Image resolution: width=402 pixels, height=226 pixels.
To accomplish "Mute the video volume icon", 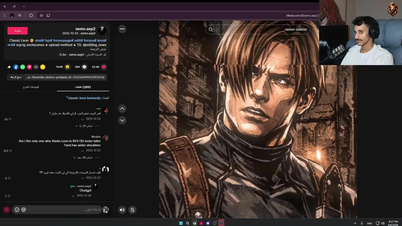I will [x=122, y=210].
